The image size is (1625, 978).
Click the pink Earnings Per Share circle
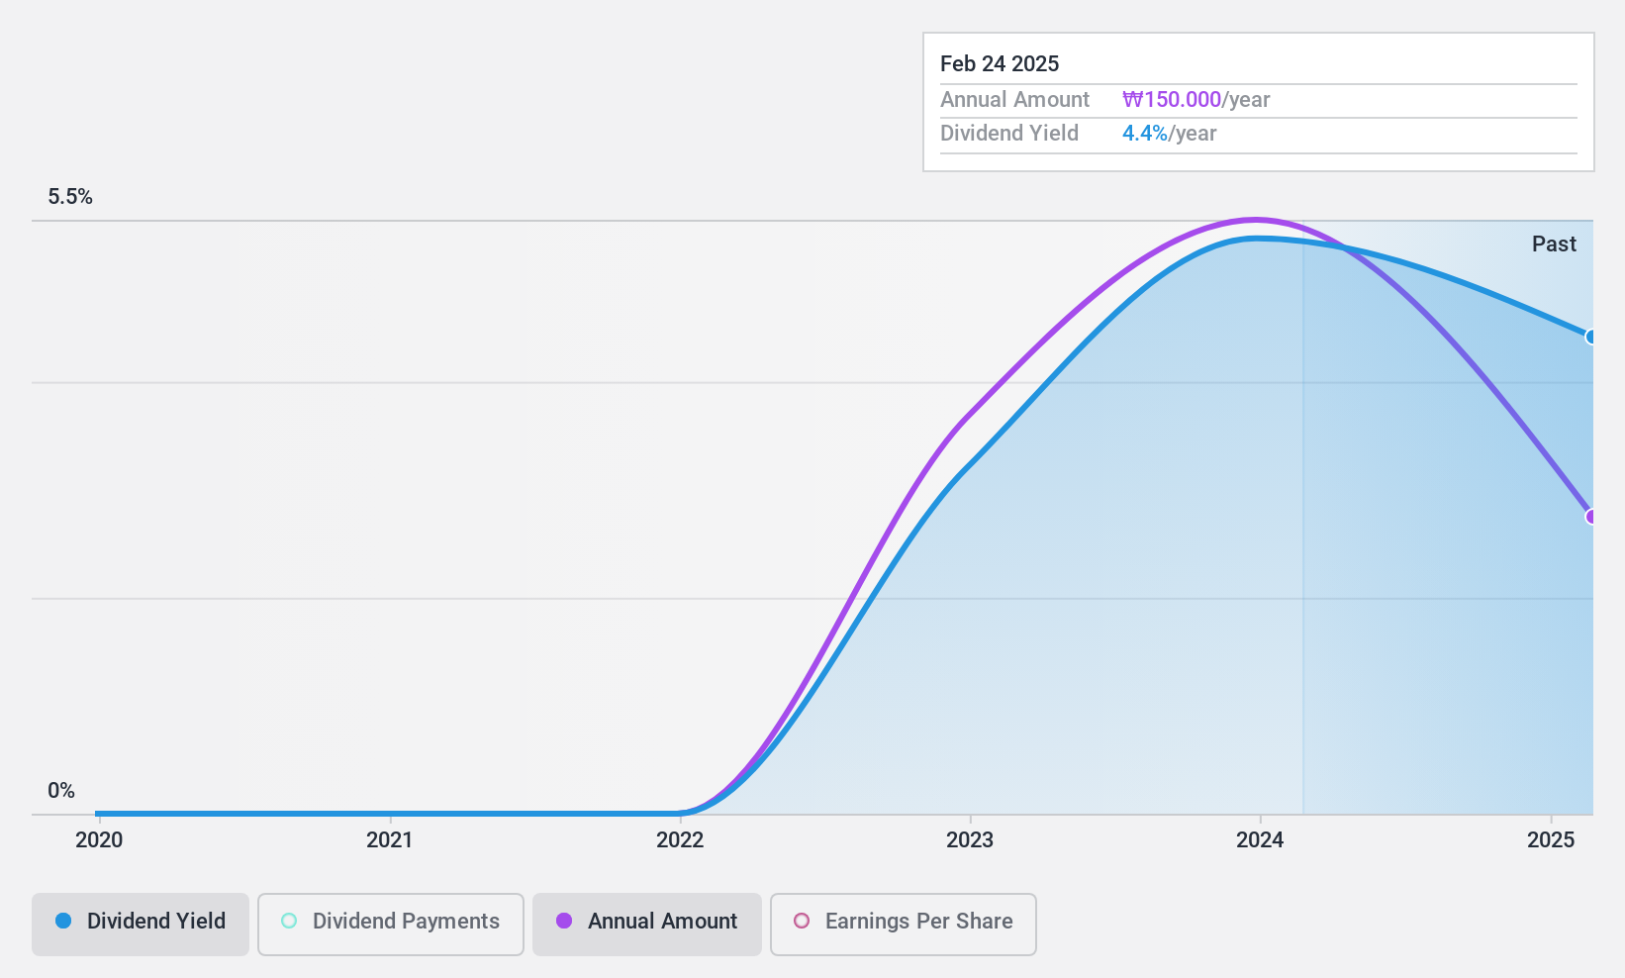802,921
